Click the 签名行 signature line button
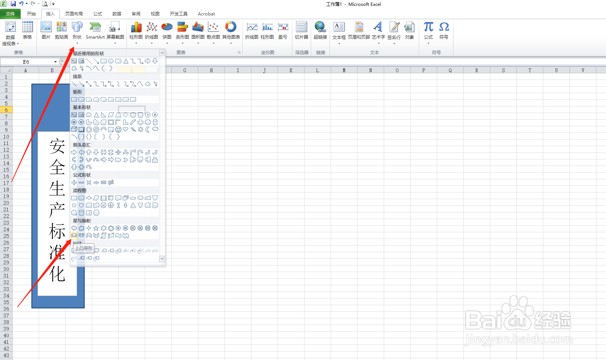Screen dimensions: 606x360 [394, 33]
